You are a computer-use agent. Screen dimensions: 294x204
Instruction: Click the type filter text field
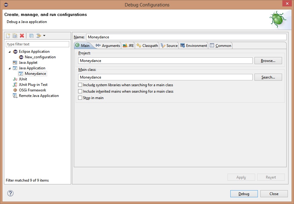click(37, 44)
